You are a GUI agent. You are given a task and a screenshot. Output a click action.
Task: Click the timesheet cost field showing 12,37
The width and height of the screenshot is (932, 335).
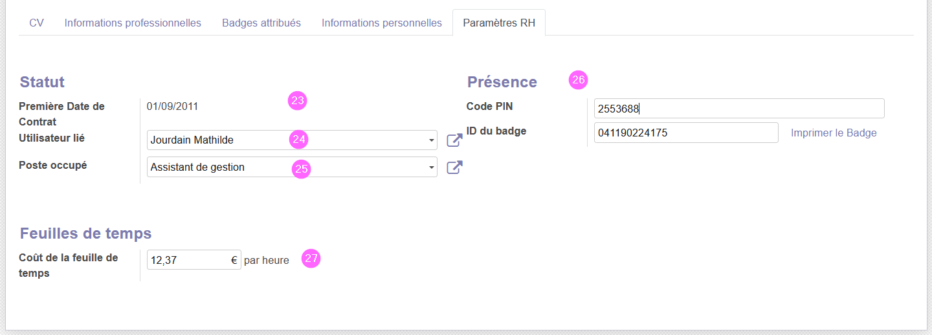[194, 260]
